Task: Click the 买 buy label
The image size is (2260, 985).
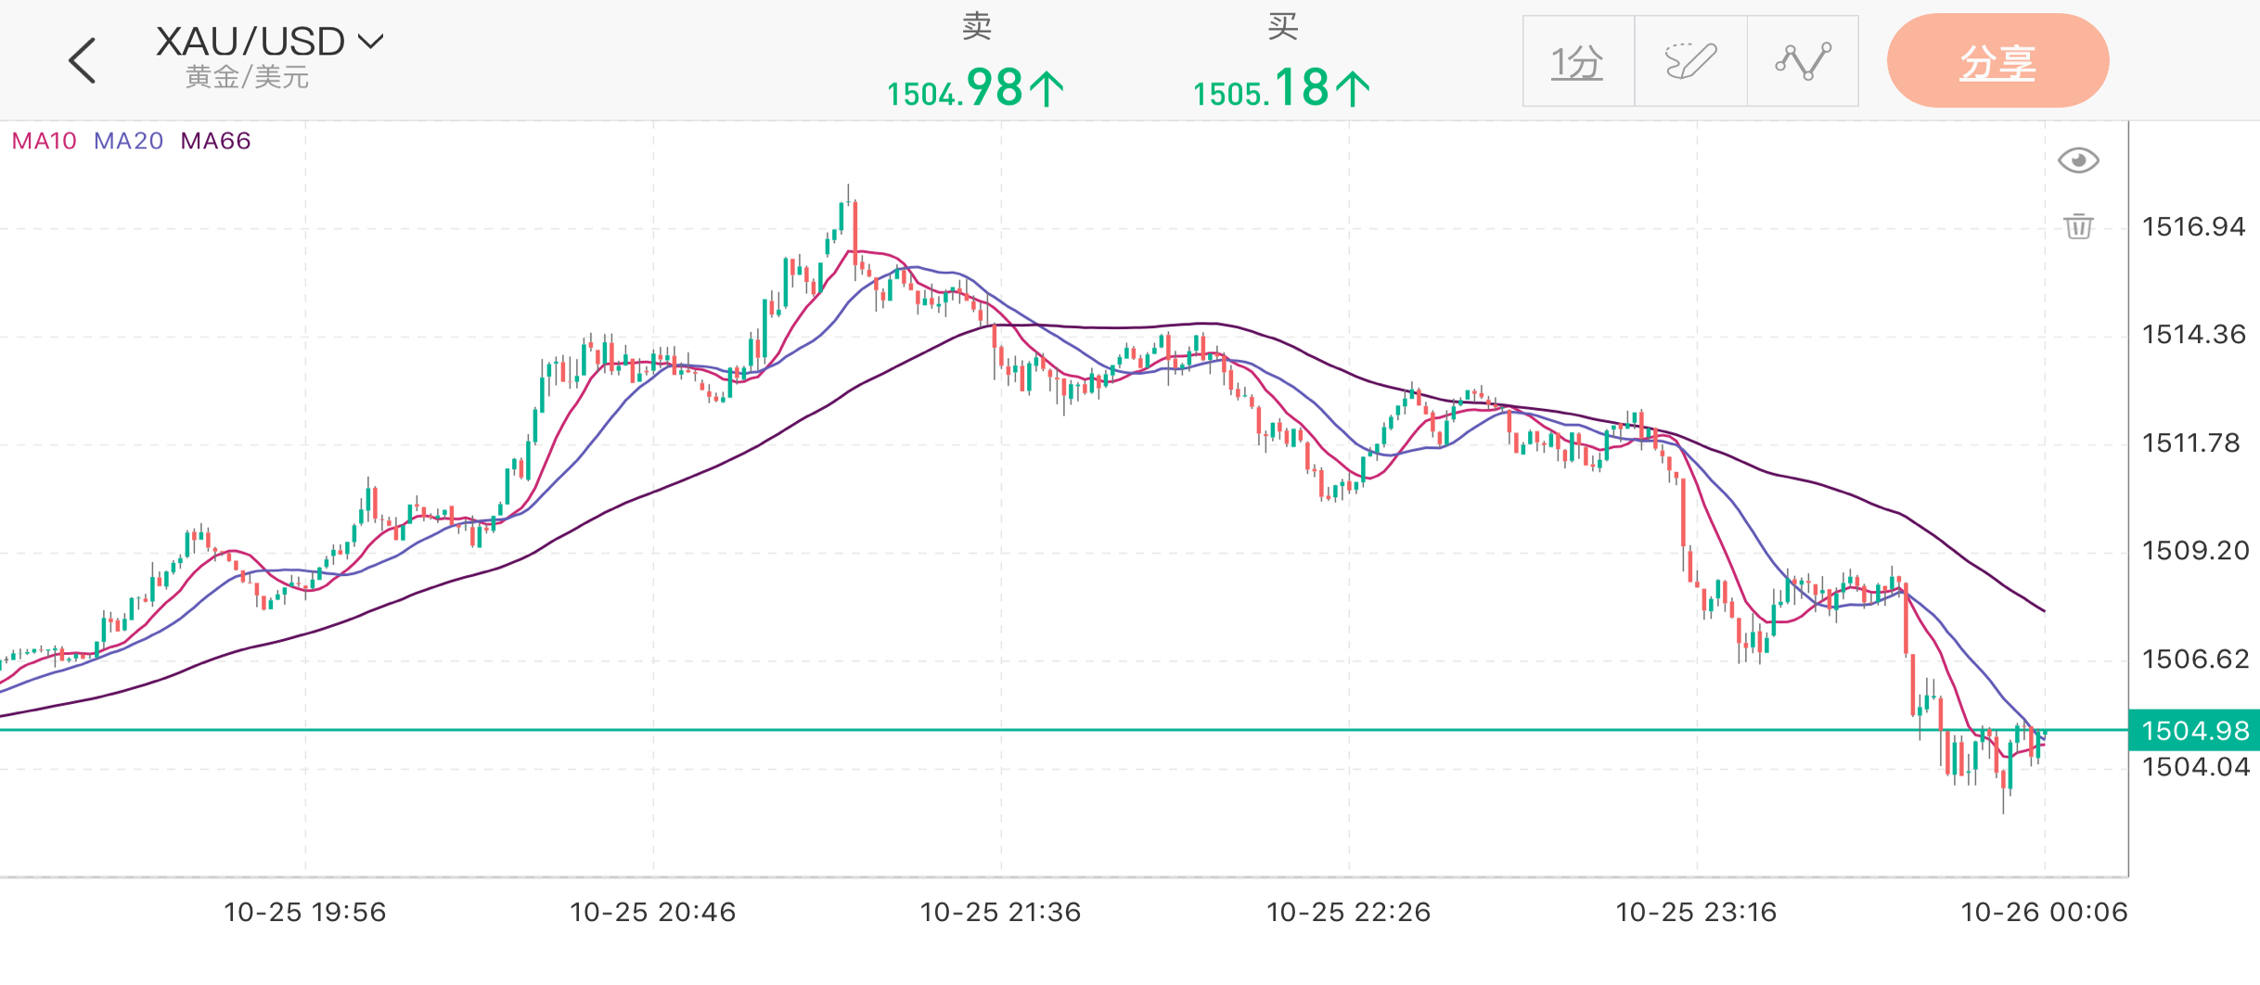Action: (x=1282, y=26)
